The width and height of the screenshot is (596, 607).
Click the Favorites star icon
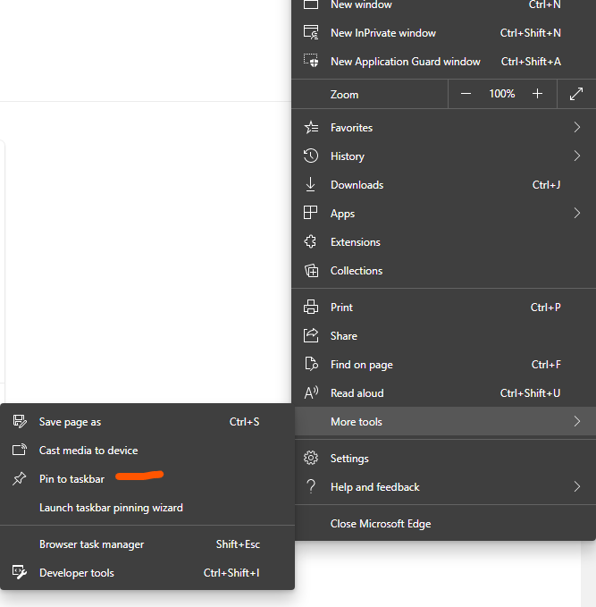[x=311, y=127]
